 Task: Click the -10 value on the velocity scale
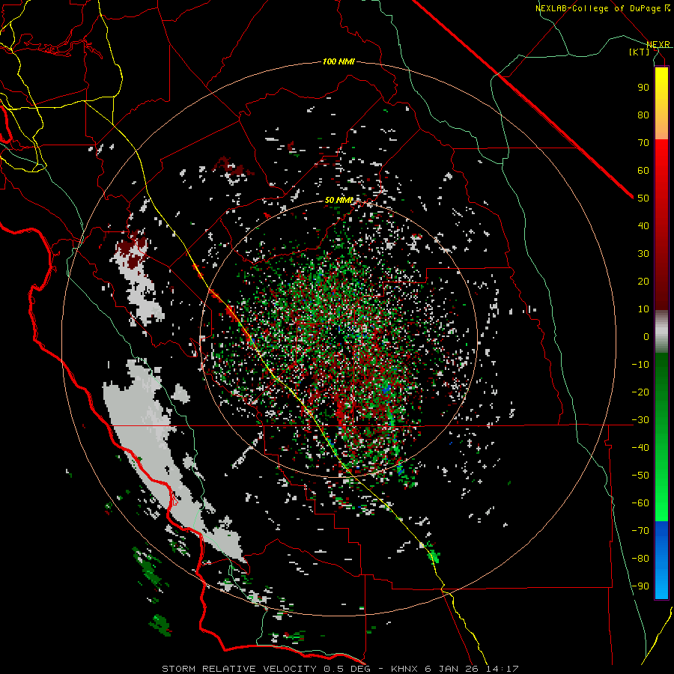pyautogui.click(x=640, y=365)
